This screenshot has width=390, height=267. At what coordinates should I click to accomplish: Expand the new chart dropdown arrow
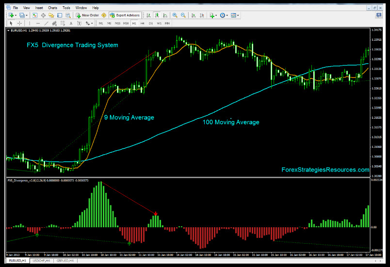[16, 16]
